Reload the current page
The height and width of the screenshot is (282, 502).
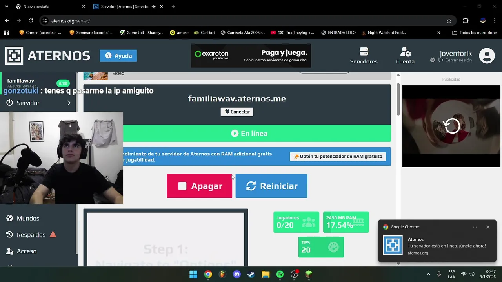point(31,21)
